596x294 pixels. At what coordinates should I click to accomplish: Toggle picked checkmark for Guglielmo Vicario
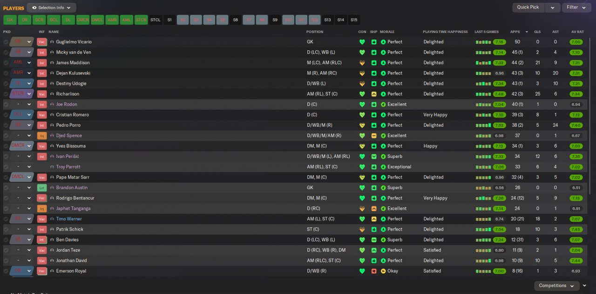click(x=6, y=42)
